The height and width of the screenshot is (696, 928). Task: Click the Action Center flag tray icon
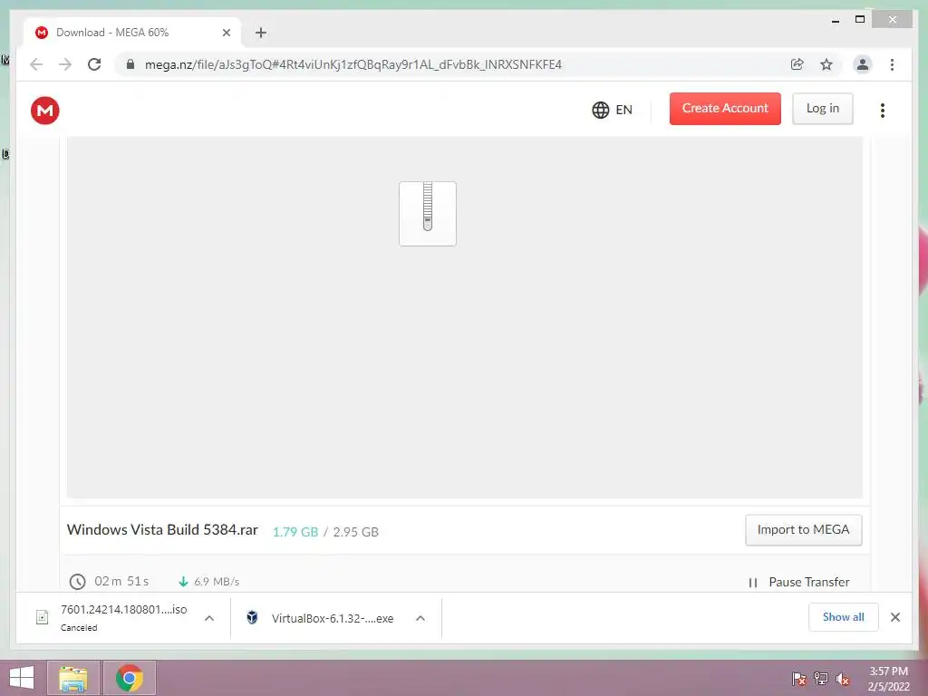pyautogui.click(x=799, y=679)
